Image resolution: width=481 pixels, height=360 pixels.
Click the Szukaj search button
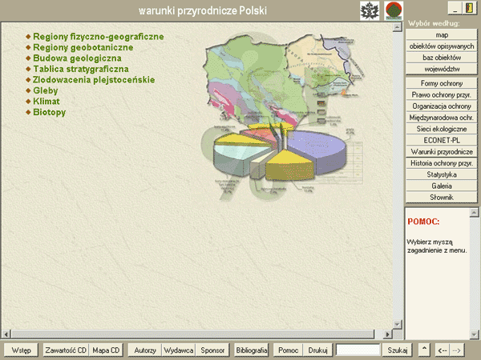pyautogui.click(x=398, y=350)
